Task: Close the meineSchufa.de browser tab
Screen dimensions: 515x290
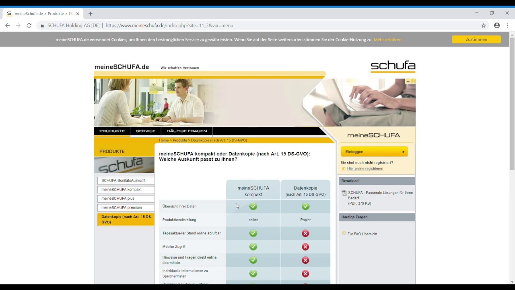Action: 77,14
